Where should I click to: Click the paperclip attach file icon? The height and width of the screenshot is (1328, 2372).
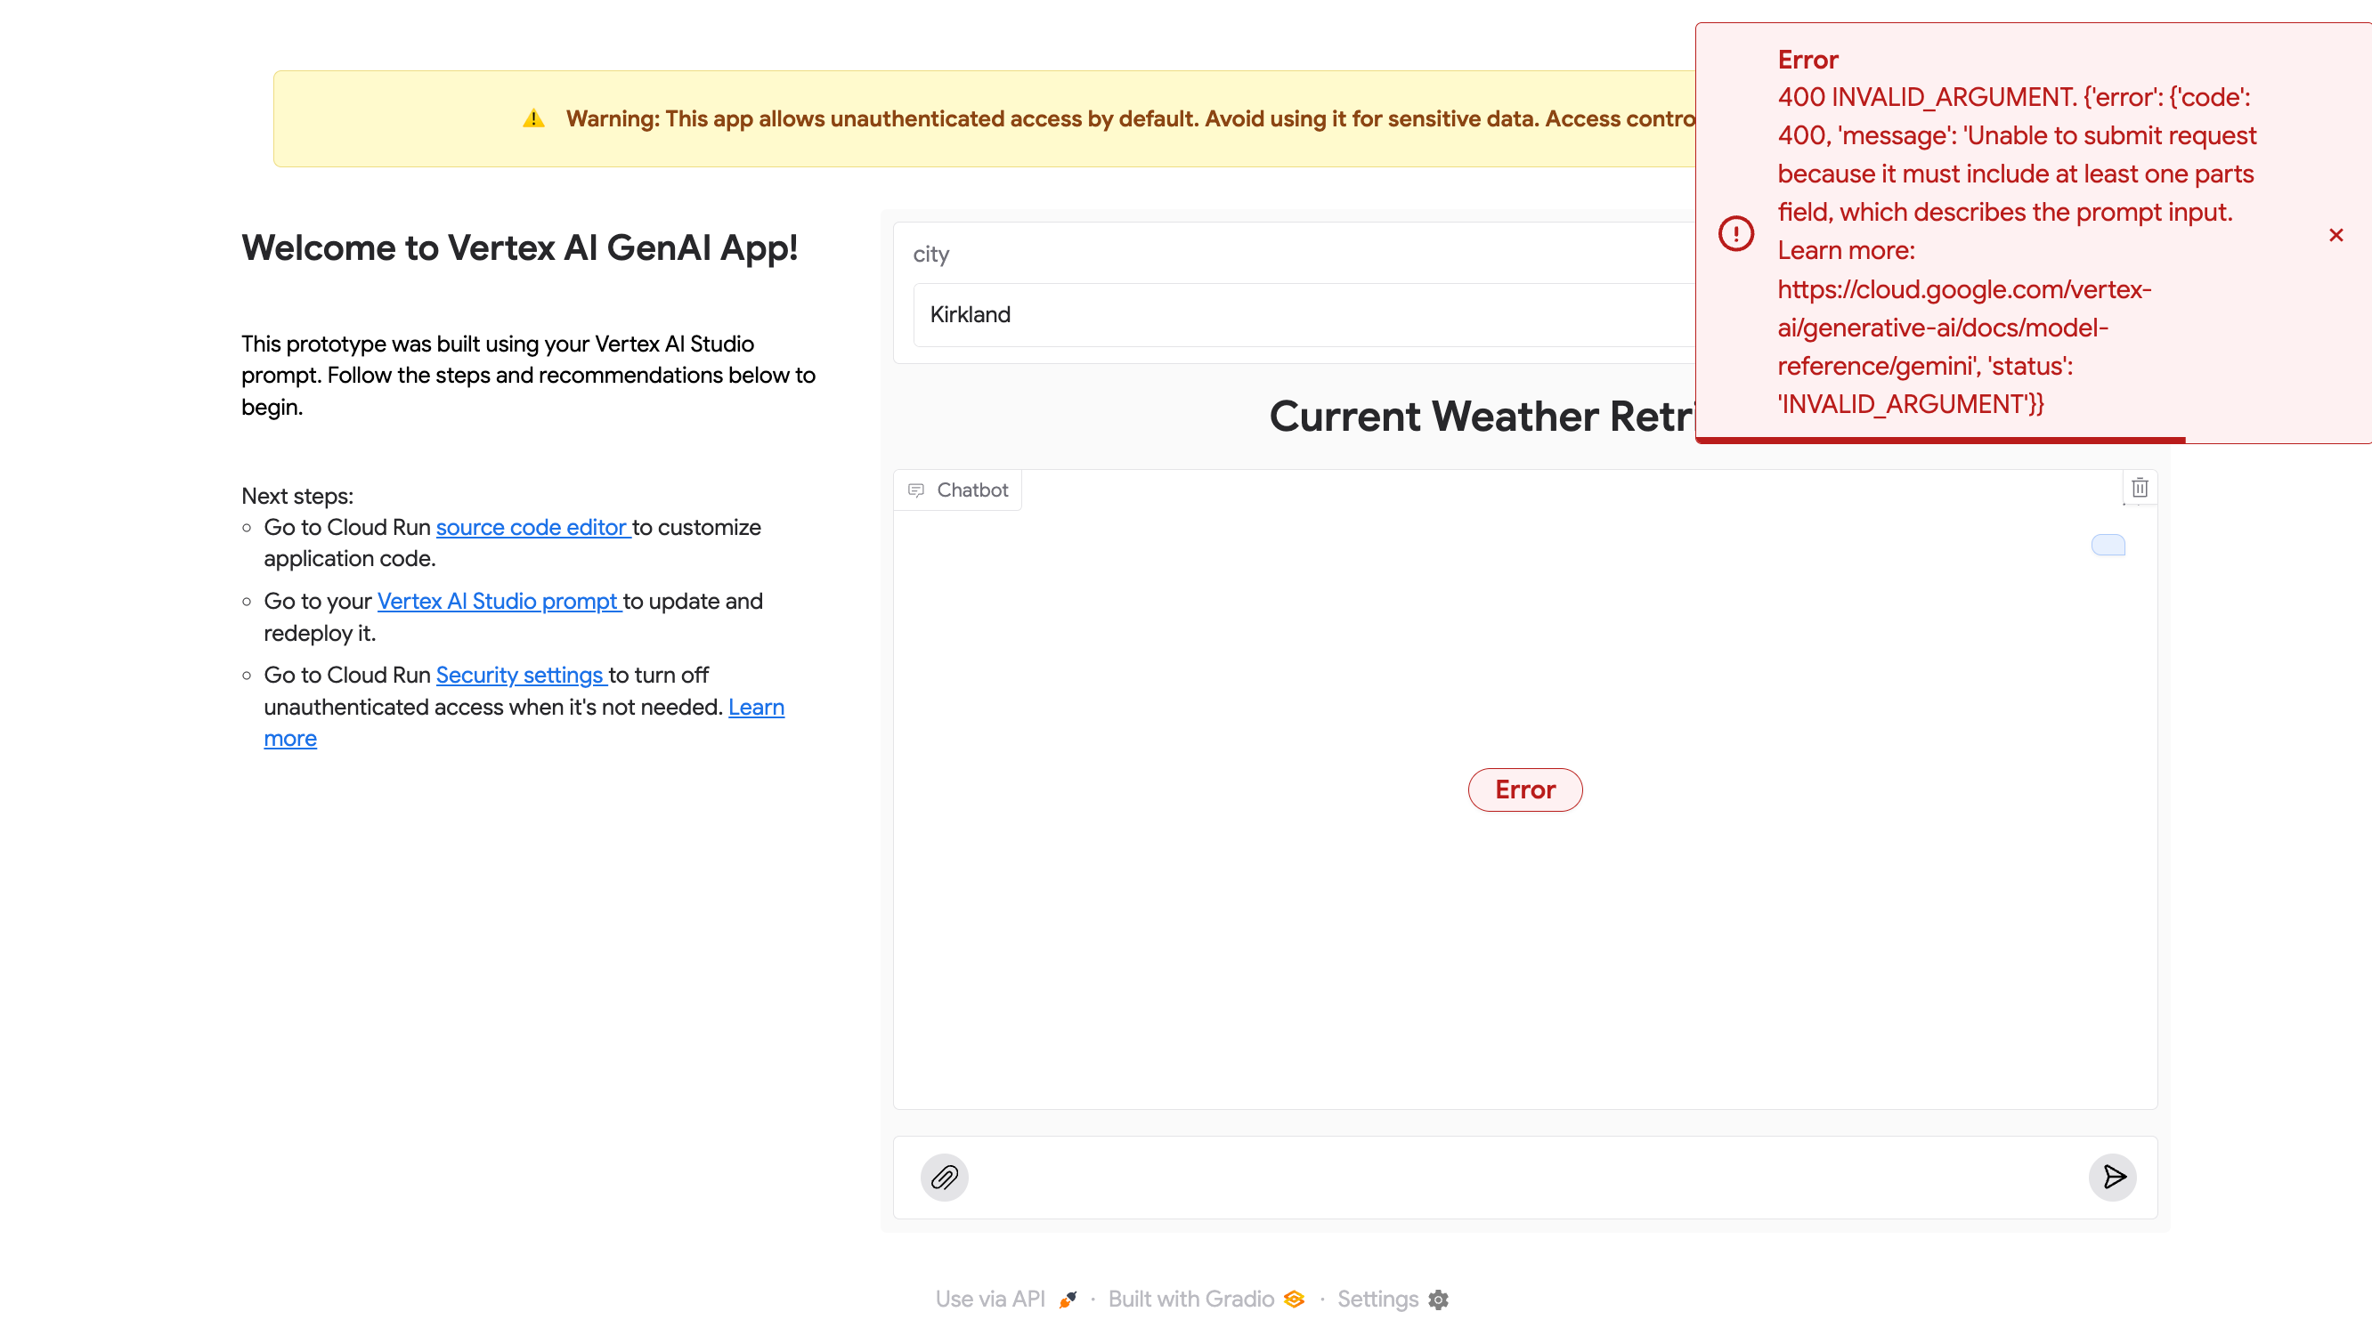[x=944, y=1177]
